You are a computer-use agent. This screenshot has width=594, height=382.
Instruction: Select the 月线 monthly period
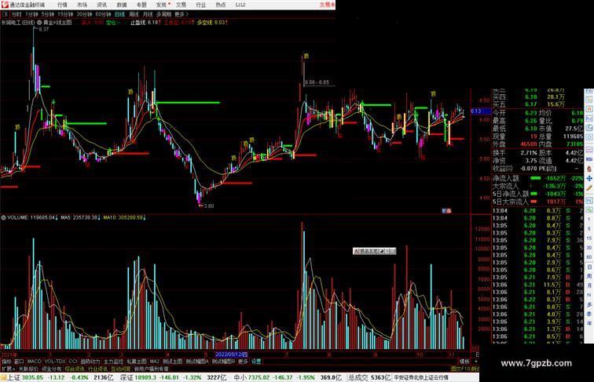(x=148, y=14)
